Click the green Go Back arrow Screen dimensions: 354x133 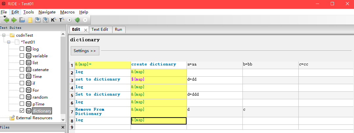(6, 20)
